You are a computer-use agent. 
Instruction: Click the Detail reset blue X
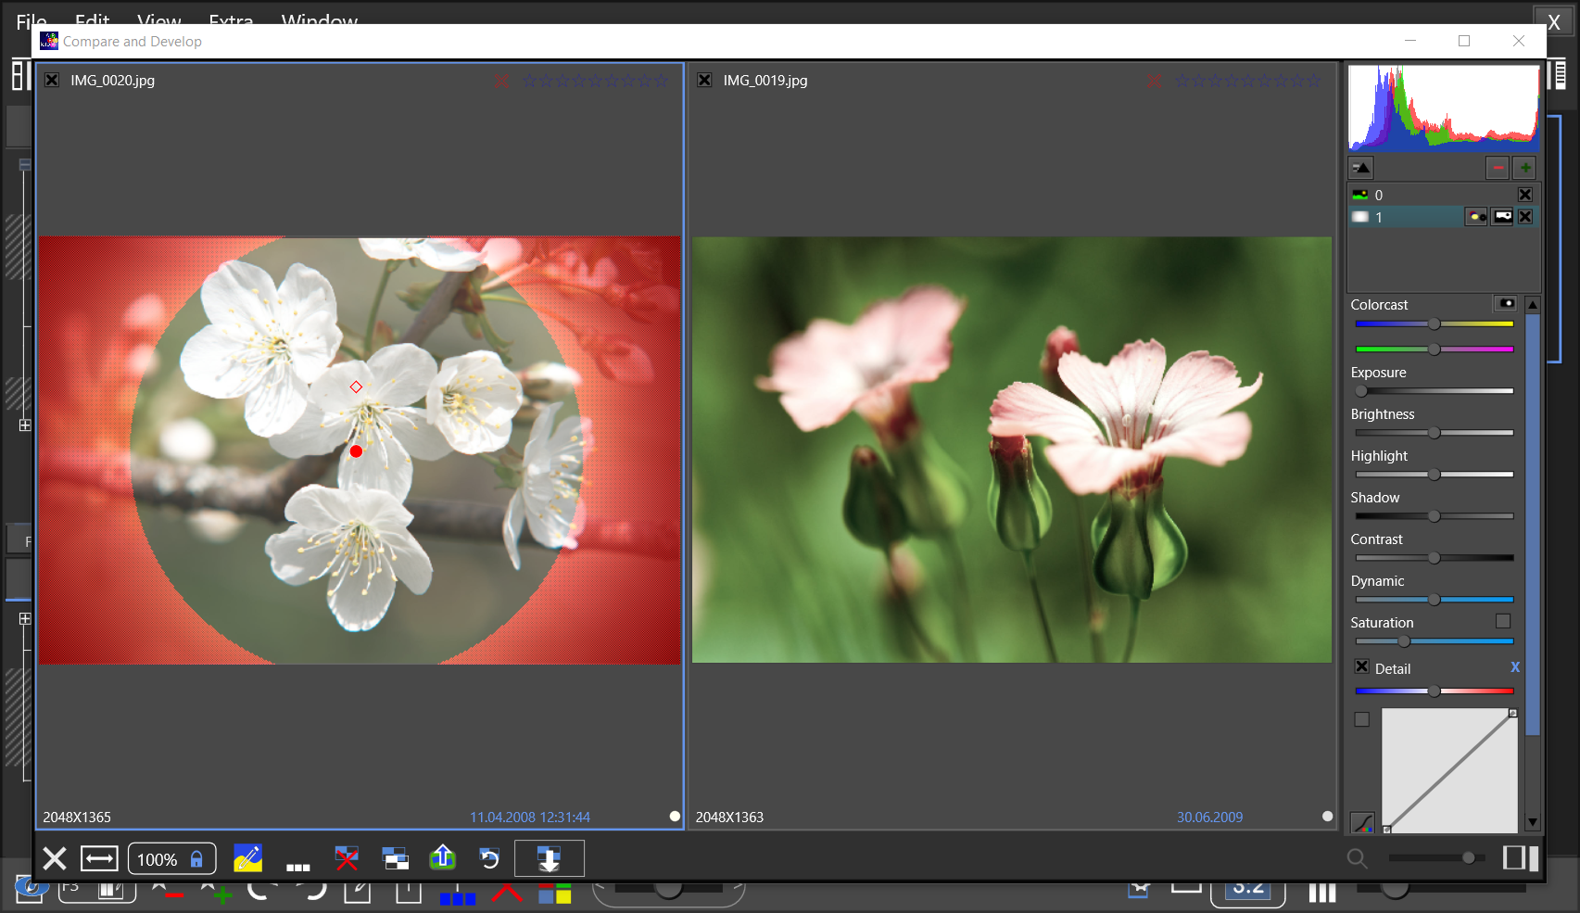coord(1515,667)
